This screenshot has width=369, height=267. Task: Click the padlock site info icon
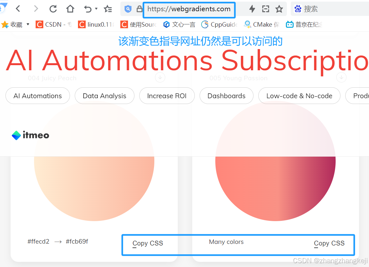pos(139,9)
